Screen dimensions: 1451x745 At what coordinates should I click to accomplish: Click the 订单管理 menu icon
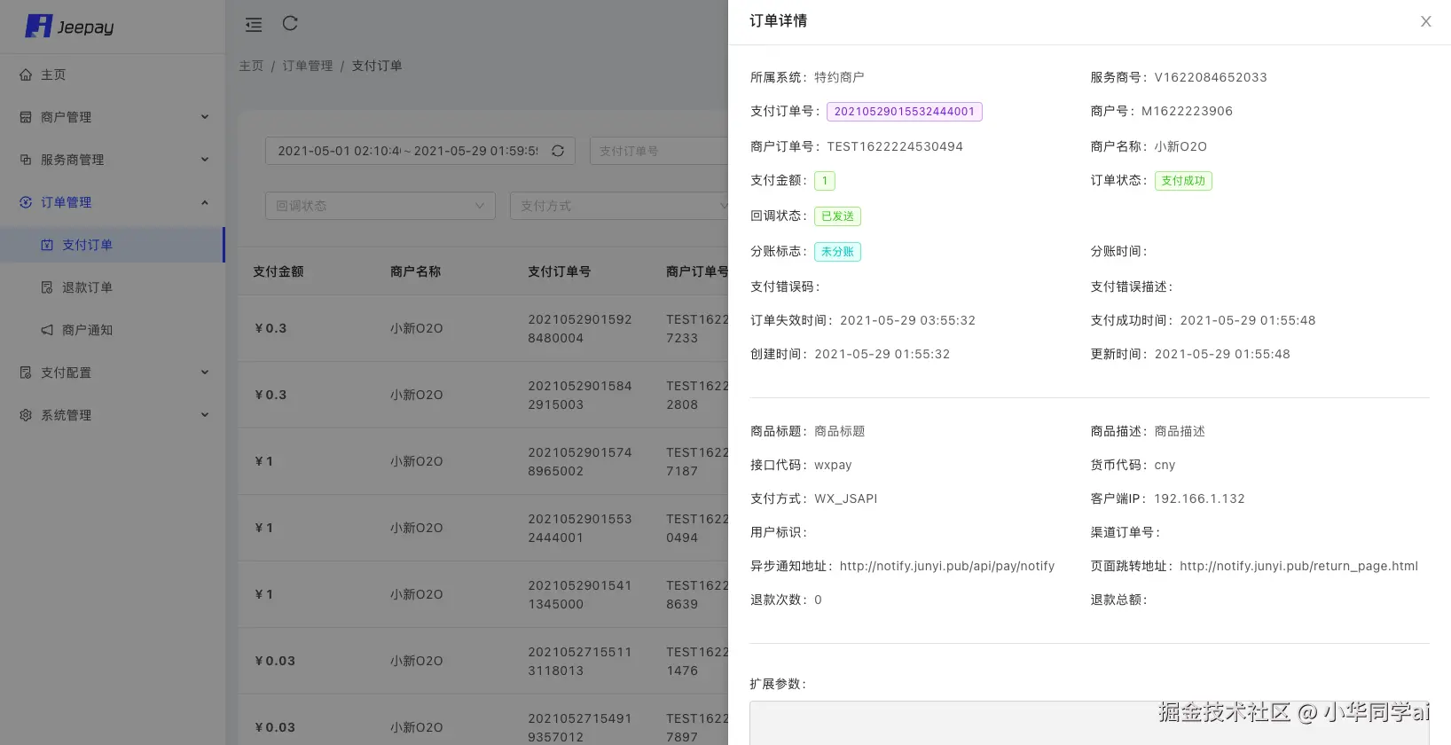tap(26, 202)
